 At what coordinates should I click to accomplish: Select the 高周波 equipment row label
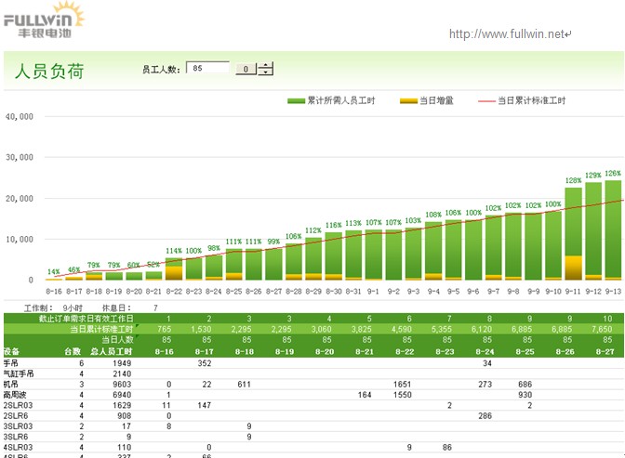click(x=16, y=395)
